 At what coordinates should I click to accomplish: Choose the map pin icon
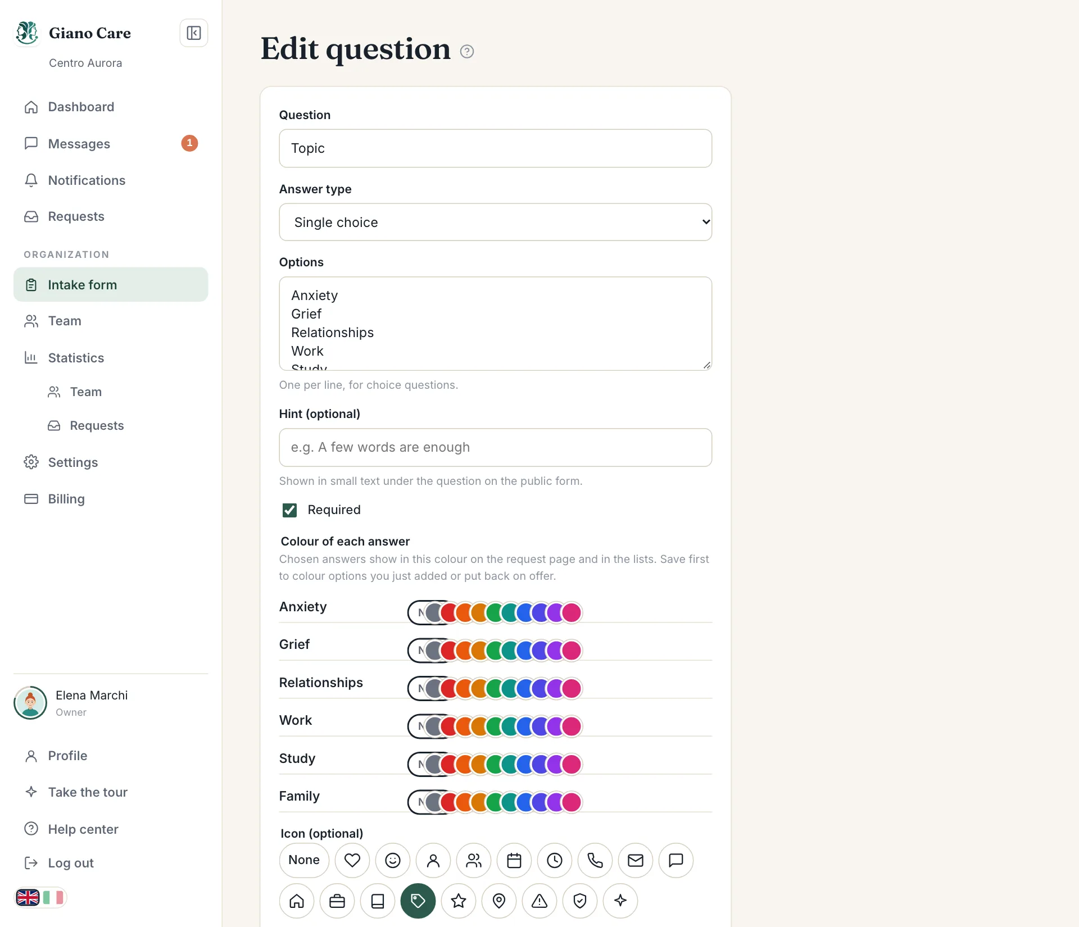click(499, 901)
